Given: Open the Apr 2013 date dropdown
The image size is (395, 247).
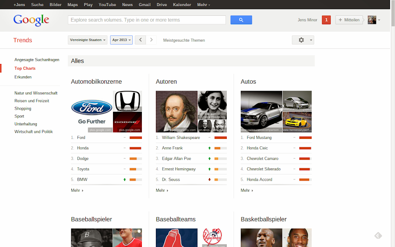Looking at the screenshot, I should click(x=121, y=40).
